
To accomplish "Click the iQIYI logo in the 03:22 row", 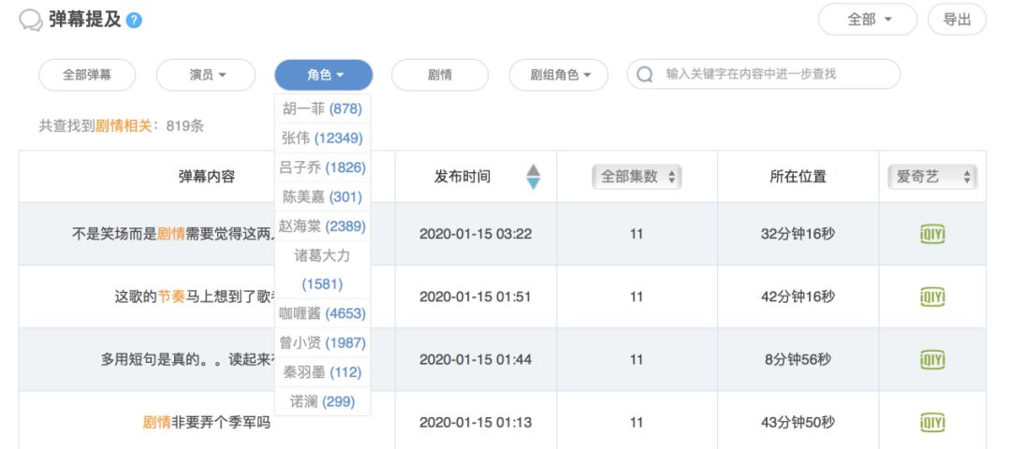I will click(x=931, y=234).
